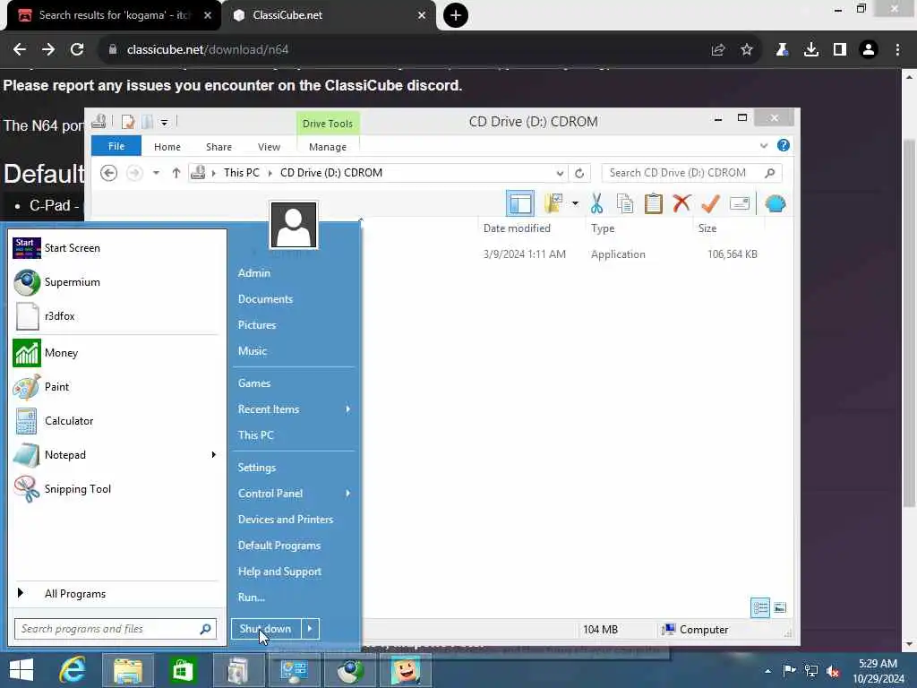Expand Notepad jump list arrow

pyautogui.click(x=213, y=454)
